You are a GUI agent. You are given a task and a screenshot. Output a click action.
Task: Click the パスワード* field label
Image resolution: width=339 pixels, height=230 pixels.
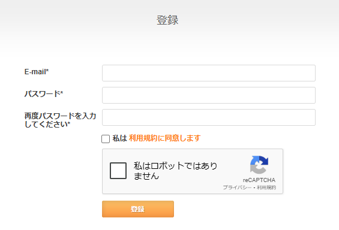click(44, 94)
